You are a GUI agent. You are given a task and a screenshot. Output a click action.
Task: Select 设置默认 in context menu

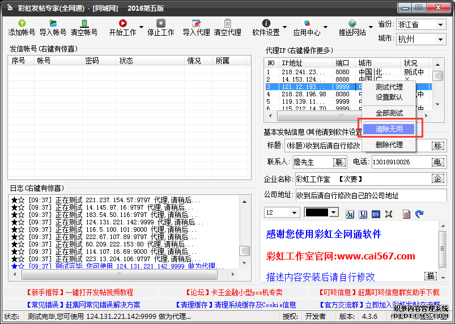point(389,97)
